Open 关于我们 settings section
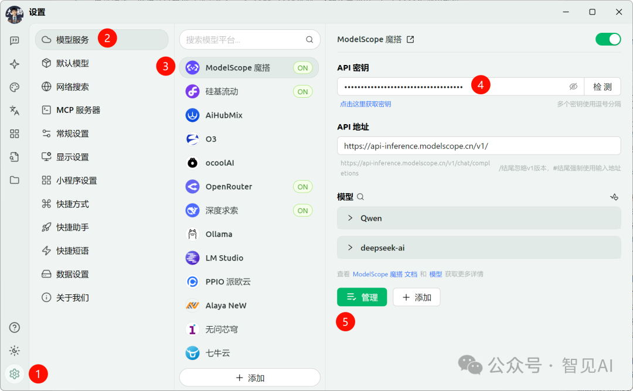This screenshot has height=391, width=633. pyautogui.click(x=101, y=297)
